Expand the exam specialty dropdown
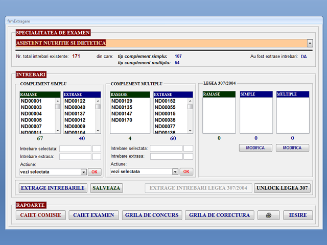This screenshot has height=245, width=327. click(x=310, y=43)
